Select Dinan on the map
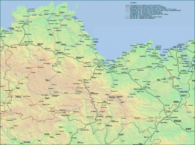Image resolution: width=195 pixels, height=145 pixels. click(178, 78)
